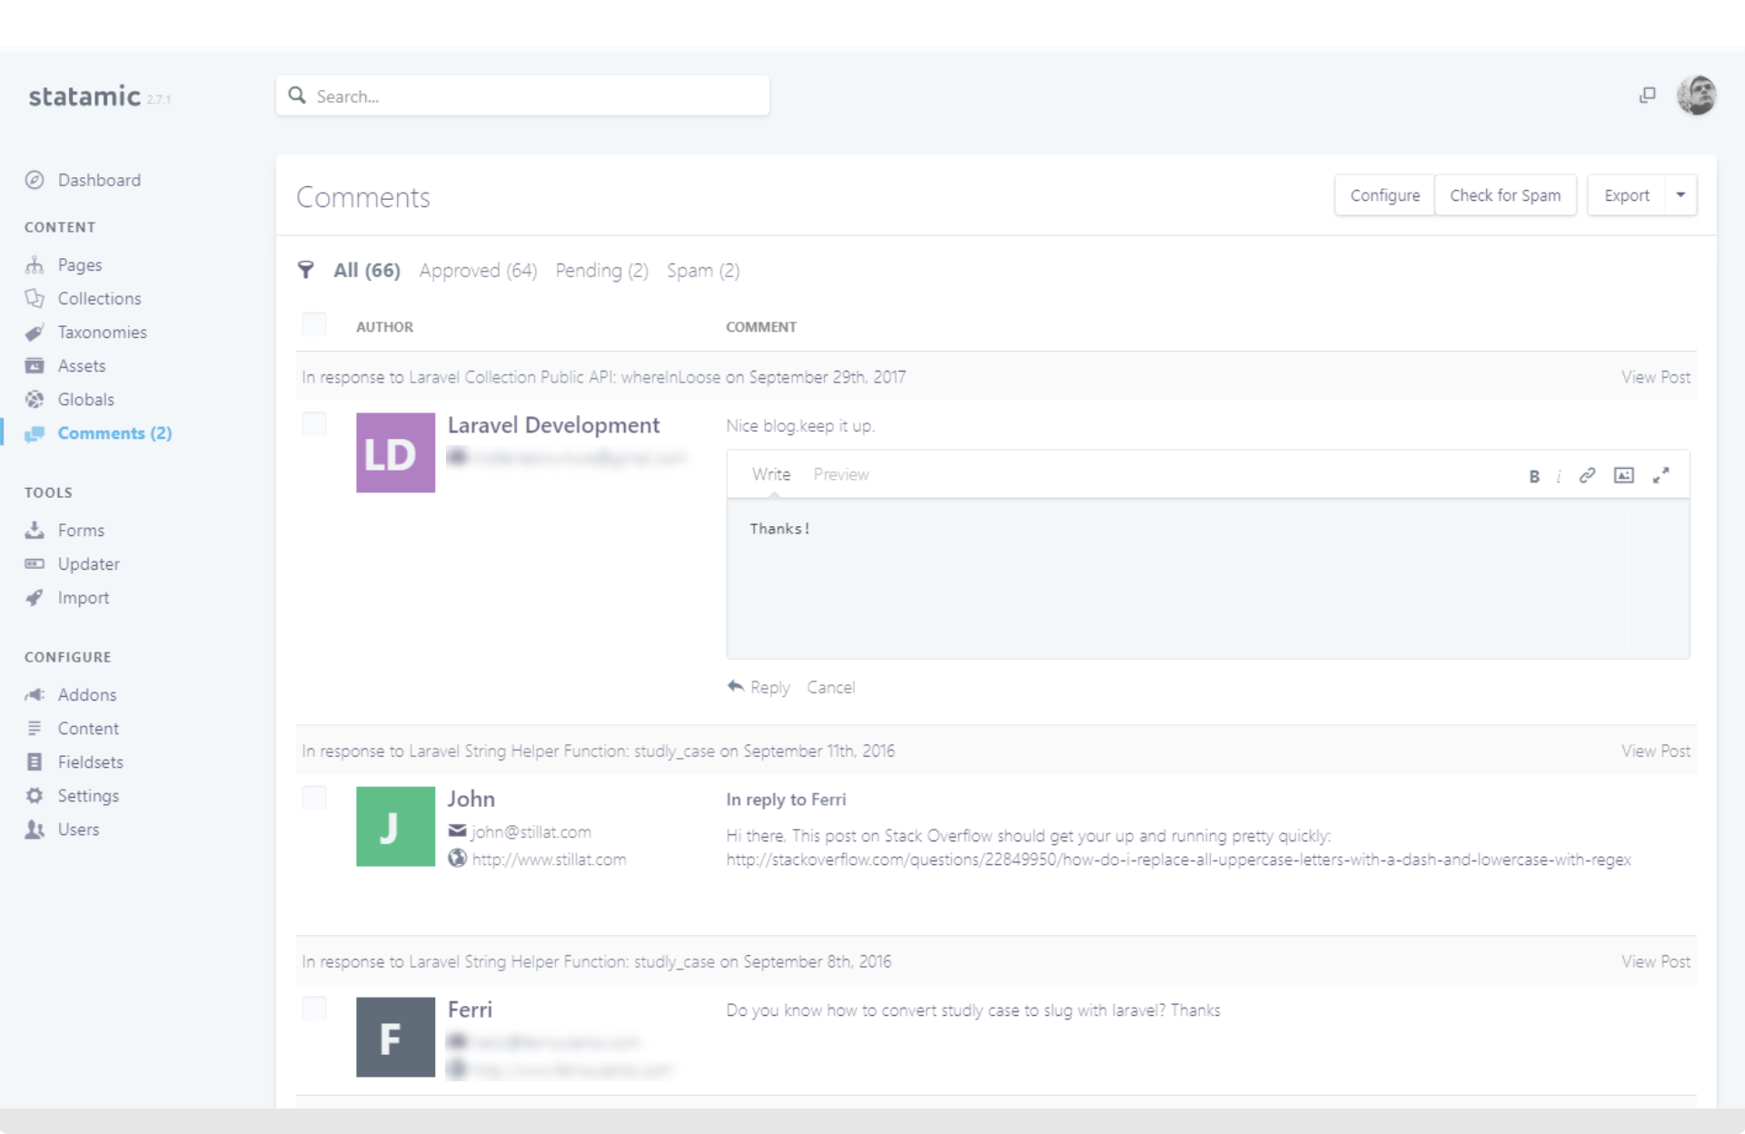Click the bold formatting icon in editor
This screenshot has height=1134, width=1745.
tap(1533, 476)
